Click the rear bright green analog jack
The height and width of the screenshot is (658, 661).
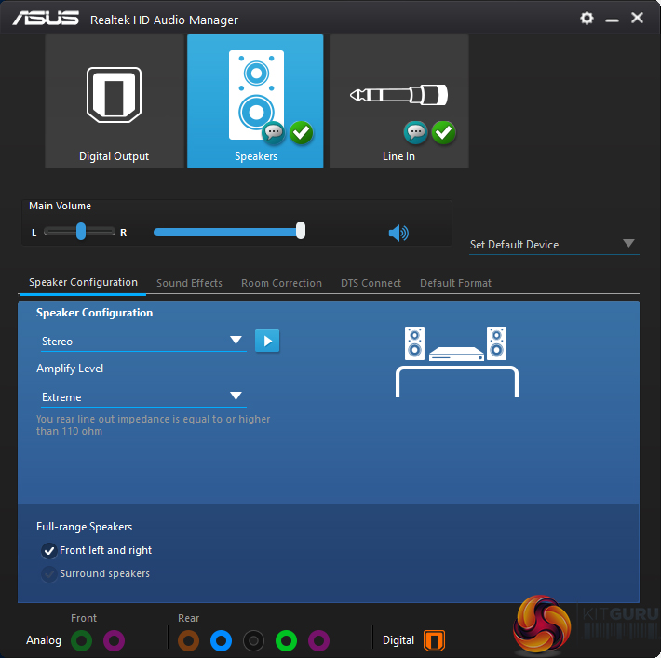286,640
